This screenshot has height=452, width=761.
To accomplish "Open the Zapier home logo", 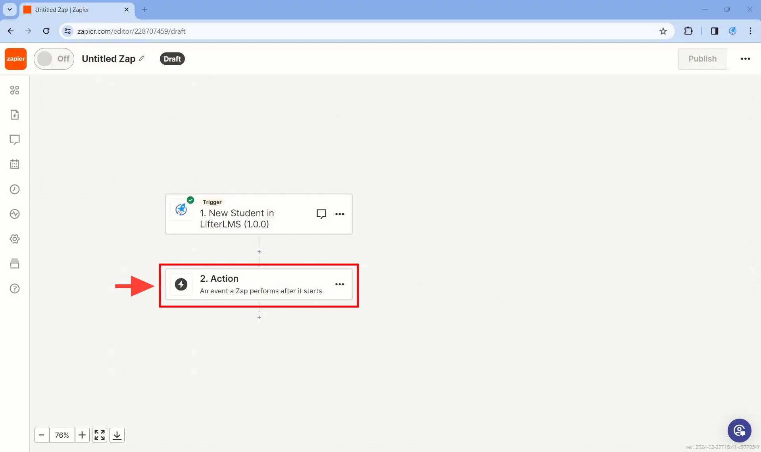I will click(x=15, y=59).
